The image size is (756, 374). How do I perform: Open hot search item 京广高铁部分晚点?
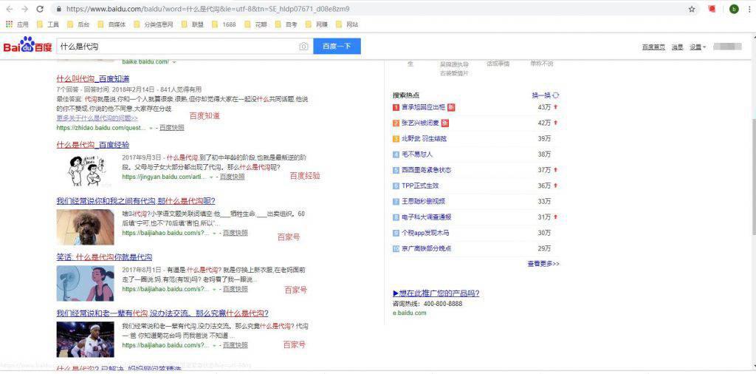[x=426, y=248]
